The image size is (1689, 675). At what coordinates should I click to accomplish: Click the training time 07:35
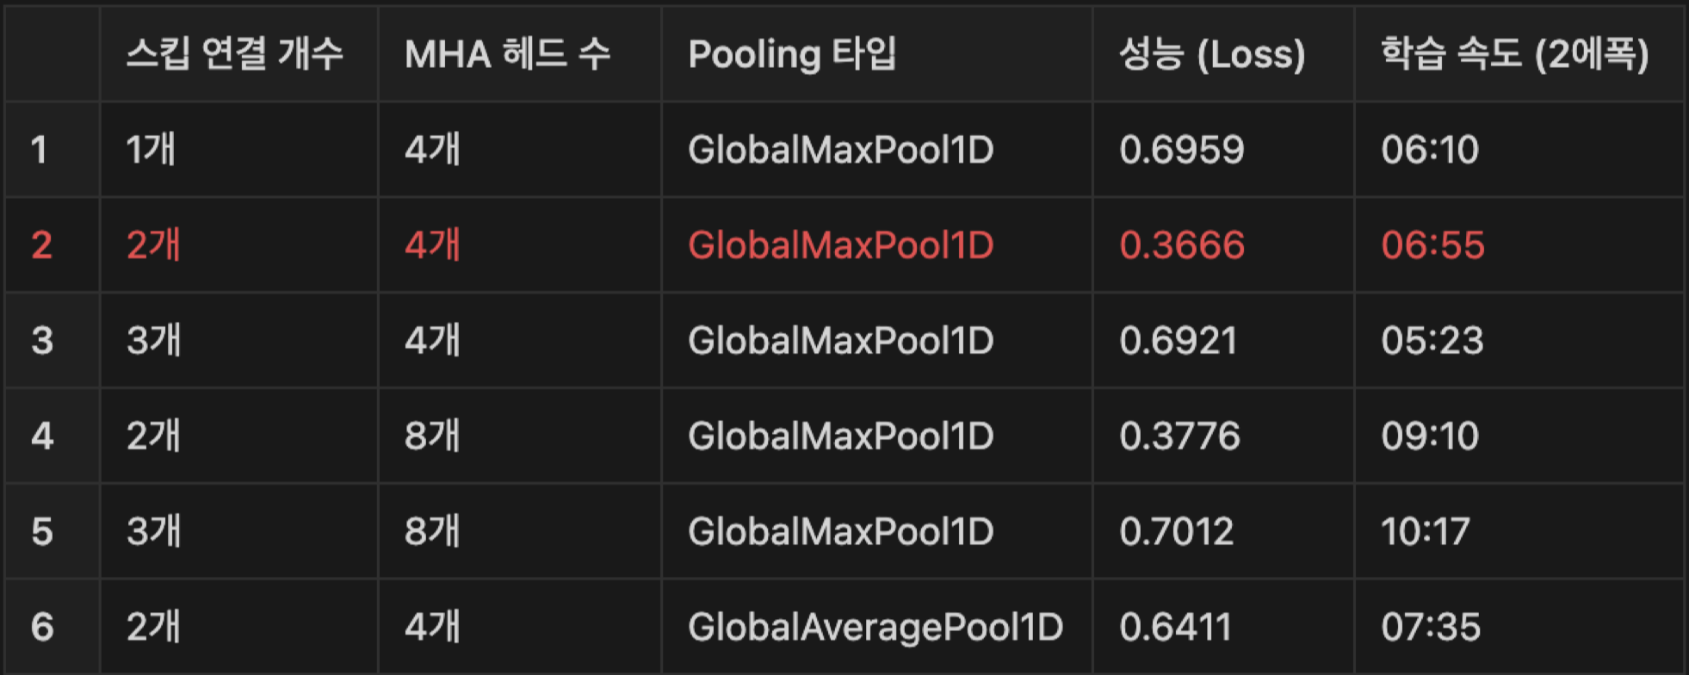pyautogui.click(x=1431, y=627)
